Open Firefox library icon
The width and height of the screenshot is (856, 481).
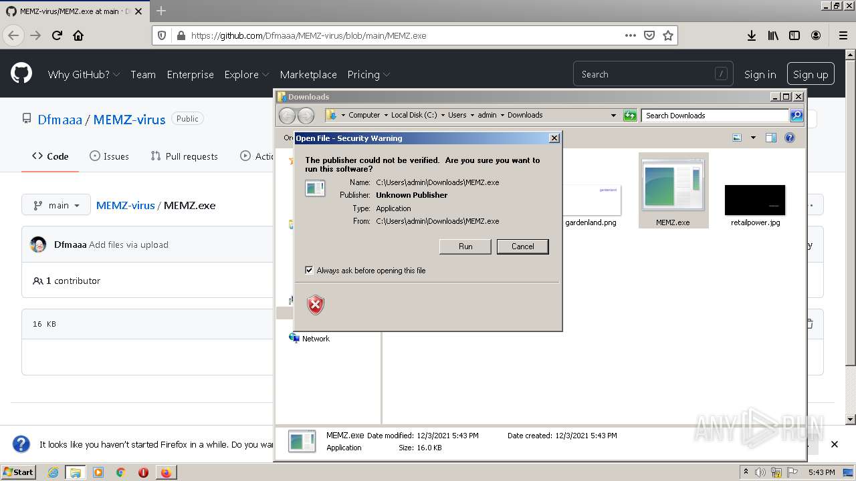click(x=773, y=35)
